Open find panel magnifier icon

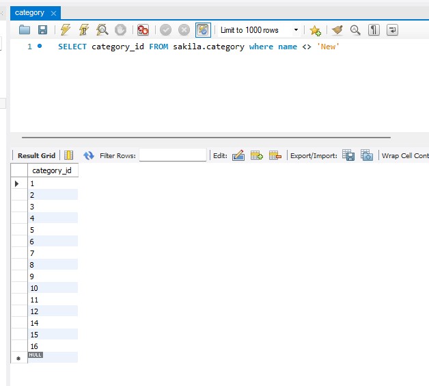355,29
